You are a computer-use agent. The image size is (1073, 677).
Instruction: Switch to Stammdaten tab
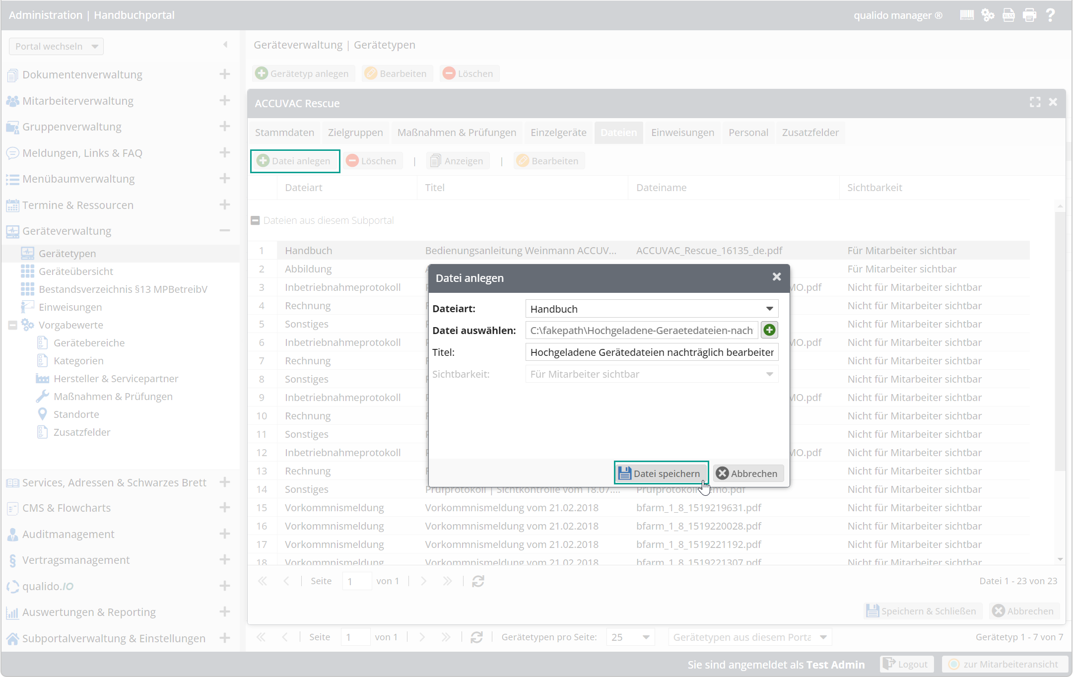tap(284, 133)
